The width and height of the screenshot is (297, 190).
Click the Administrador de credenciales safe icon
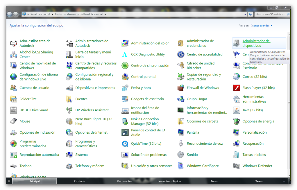point(181,43)
